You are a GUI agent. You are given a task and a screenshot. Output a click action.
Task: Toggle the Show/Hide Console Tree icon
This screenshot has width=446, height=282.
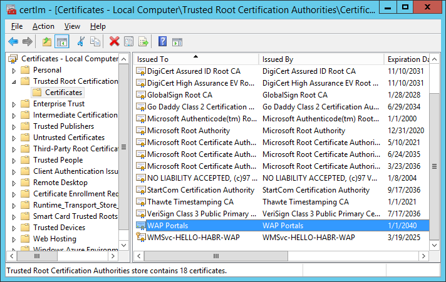click(x=62, y=42)
